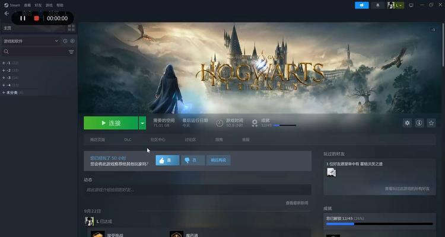Open the 指南 tab

[x=219, y=140]
